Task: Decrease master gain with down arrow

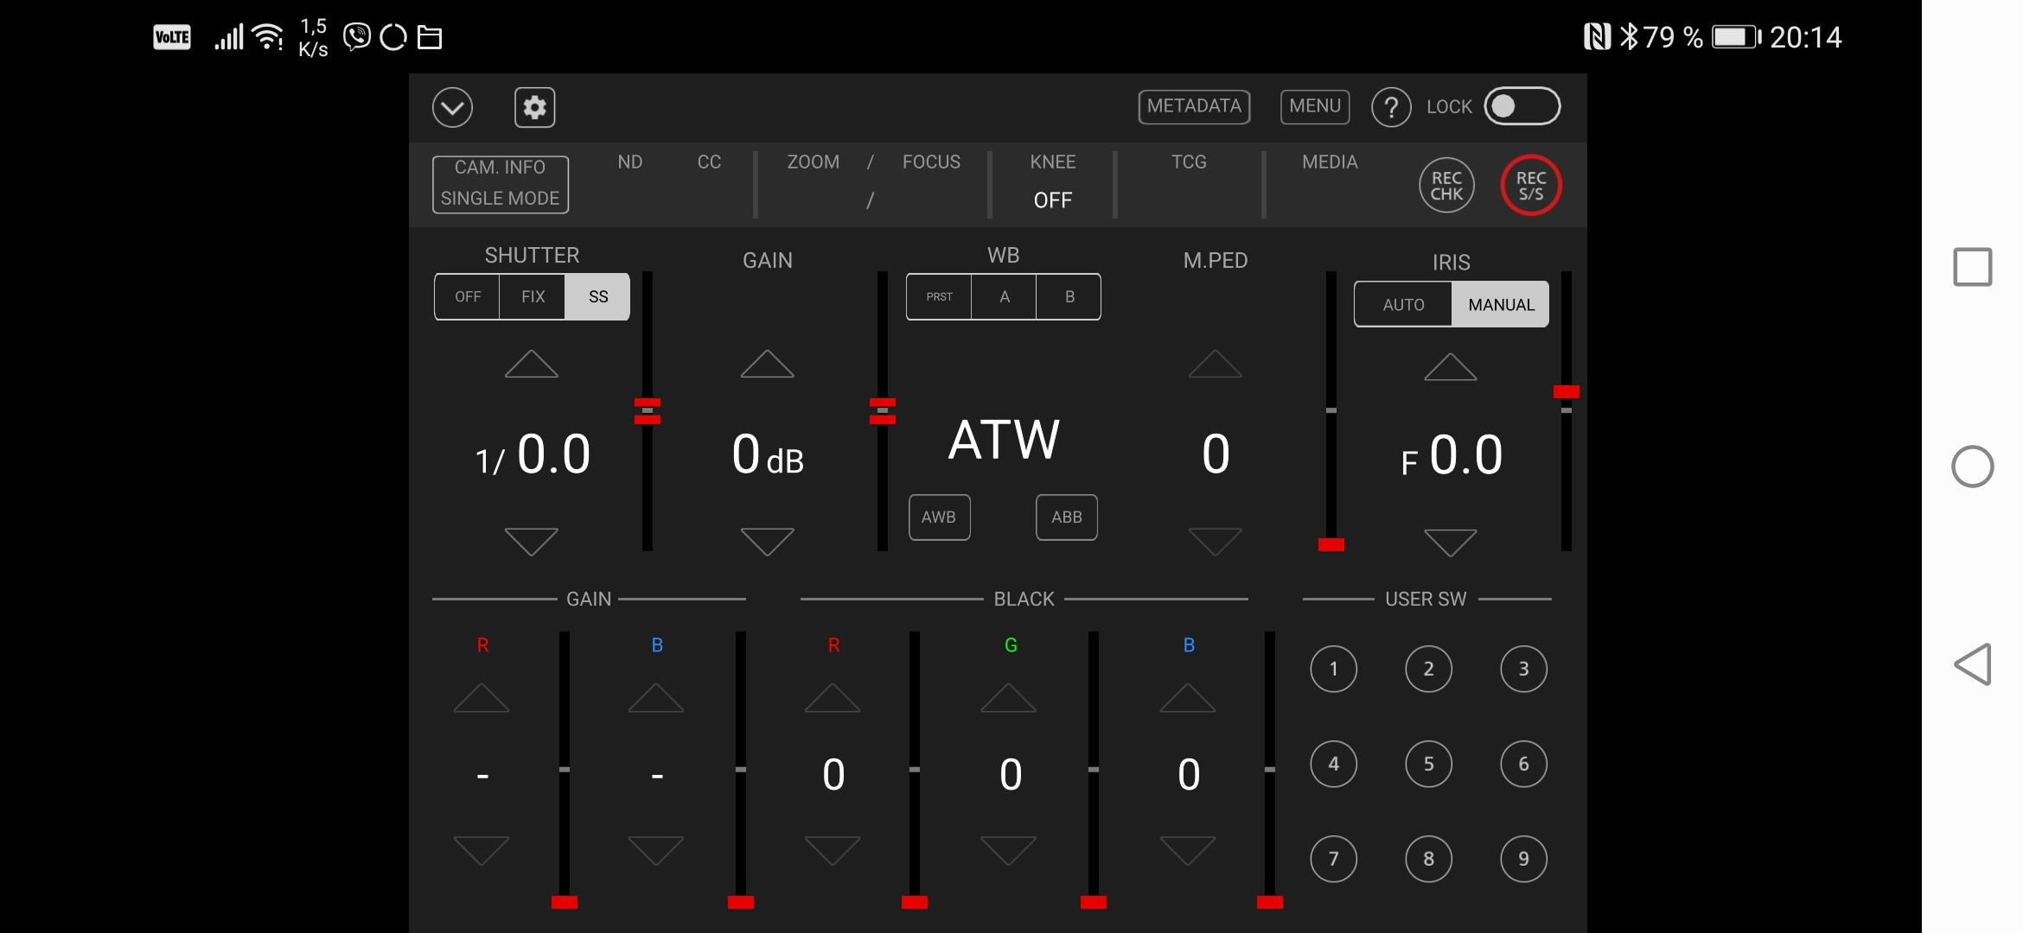Action: click(767, 542)
